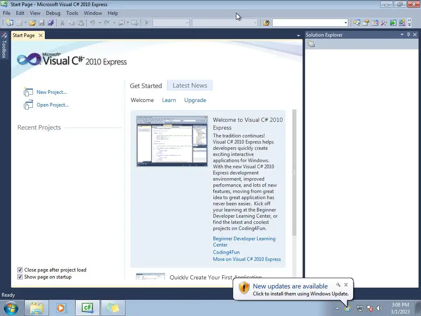
Task: Open the Properties Window toolbar icon
Action: pyautogui.click(x=365, y=23)
